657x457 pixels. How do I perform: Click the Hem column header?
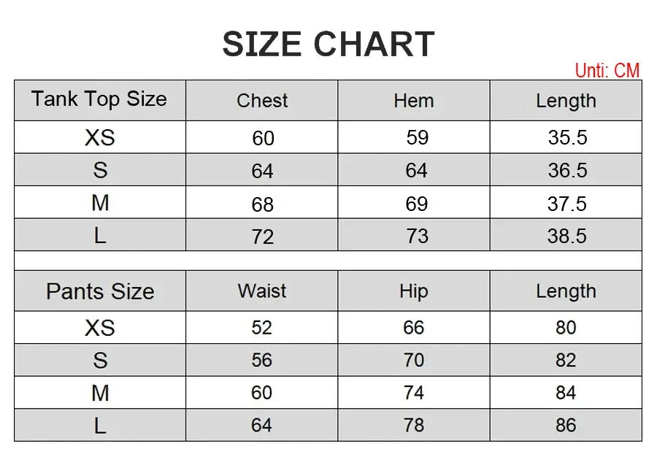tap(413, 101)
